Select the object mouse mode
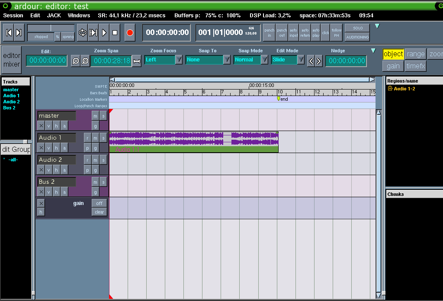This screenshot has height=301, width=443. [393, 54]
